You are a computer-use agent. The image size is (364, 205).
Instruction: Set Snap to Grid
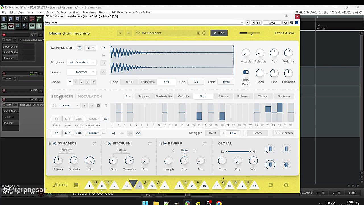pos(129,82)
